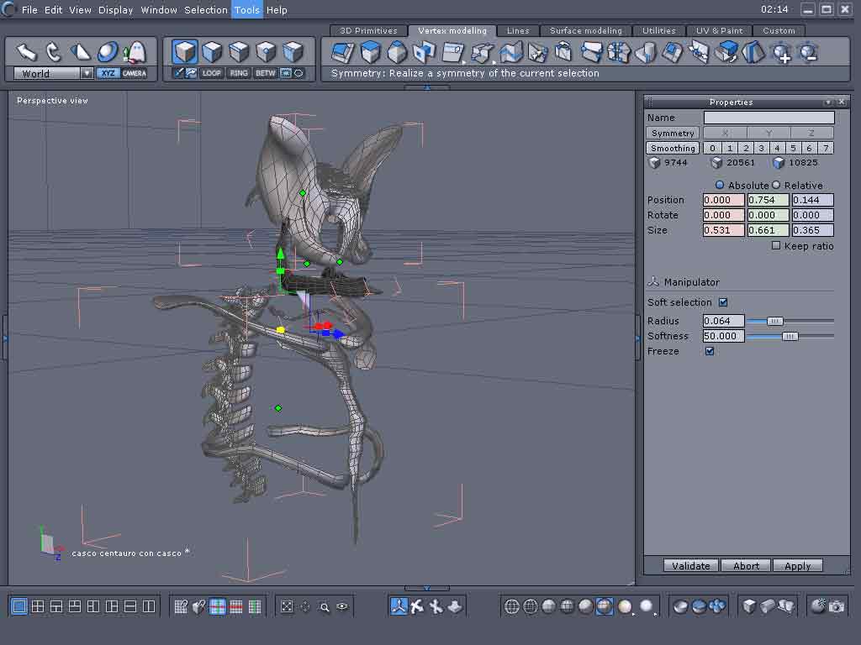Select first Vertex modeling tool icon
Screen dimensions: 861x645
343,53
